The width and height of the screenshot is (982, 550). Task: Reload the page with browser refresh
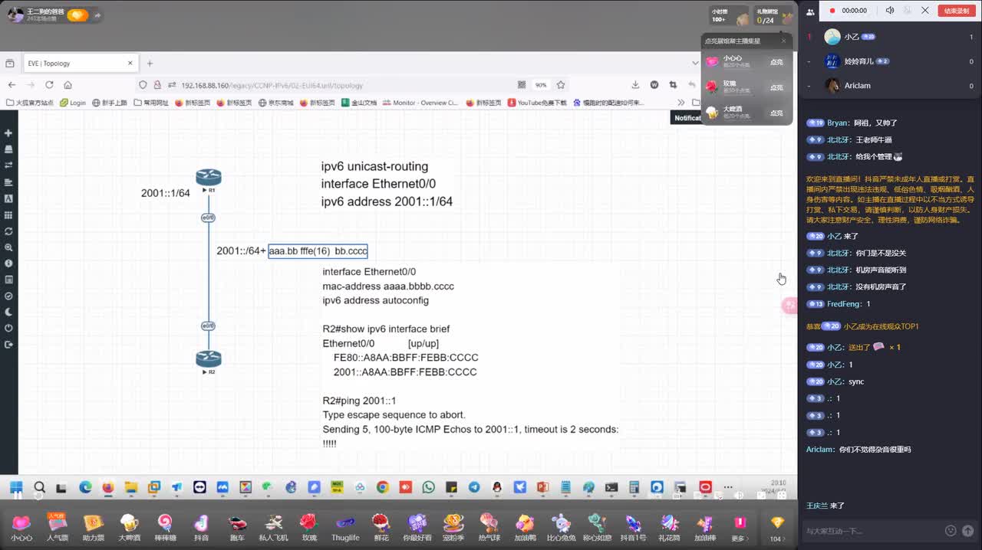click(x=49, y=85)
